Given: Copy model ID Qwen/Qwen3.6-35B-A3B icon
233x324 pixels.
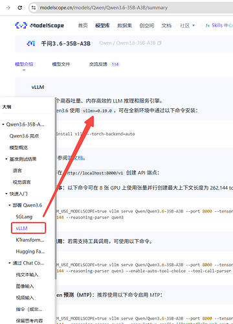Looking at the screenshot, I should click(x=159, y=43).
